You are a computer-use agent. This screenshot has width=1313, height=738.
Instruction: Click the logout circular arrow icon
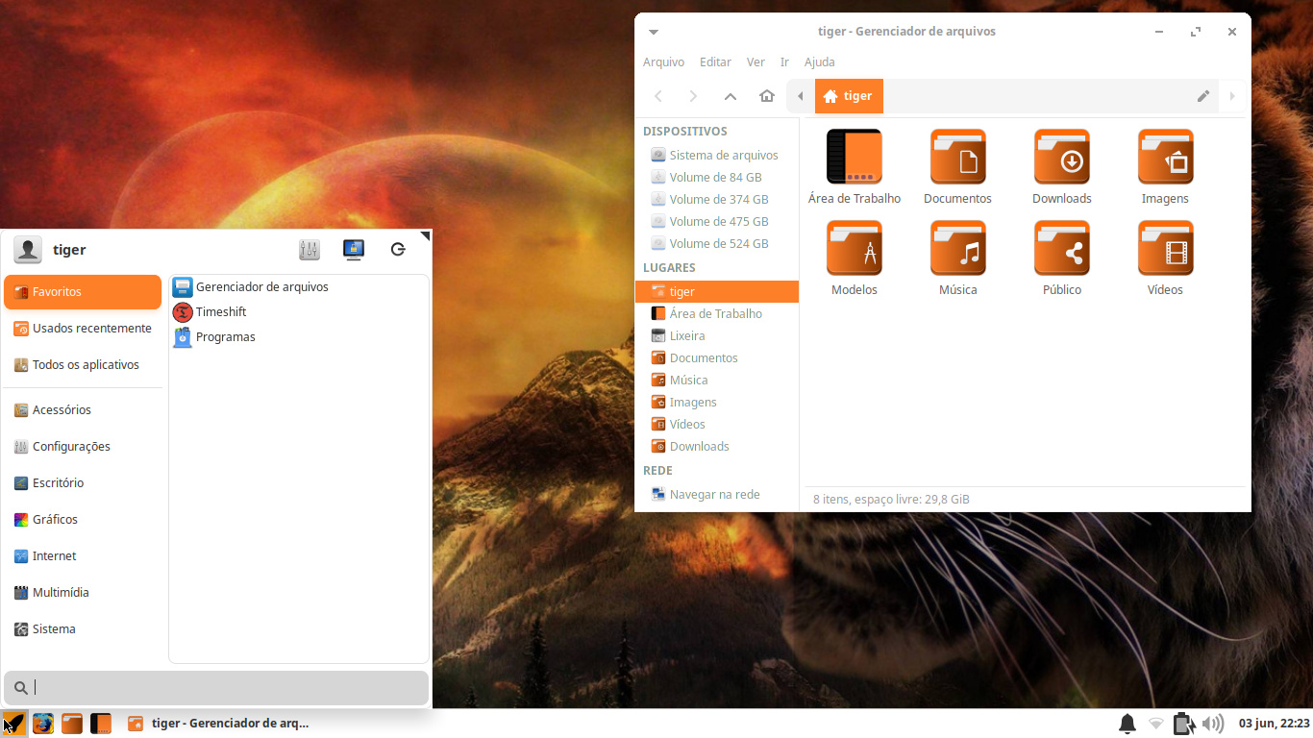tap(398, 250)
